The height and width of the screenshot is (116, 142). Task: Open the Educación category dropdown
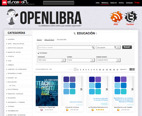pyautogui.click(x=108, y=47)
